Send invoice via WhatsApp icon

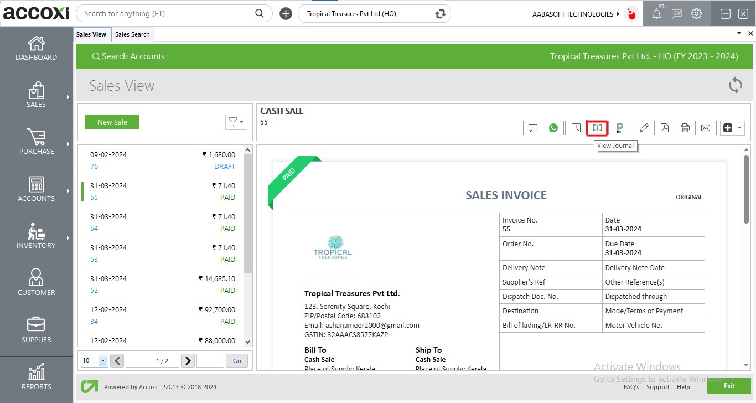553,128
